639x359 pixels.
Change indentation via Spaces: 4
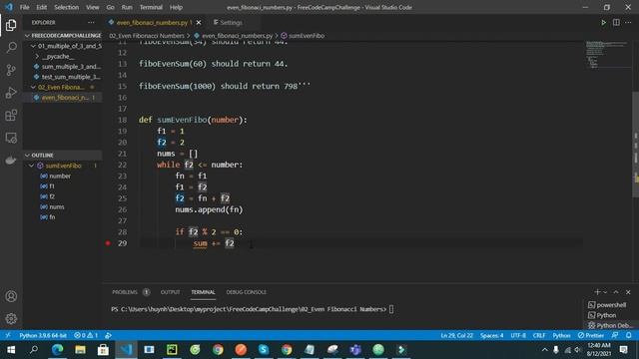(x=491, y=335)
